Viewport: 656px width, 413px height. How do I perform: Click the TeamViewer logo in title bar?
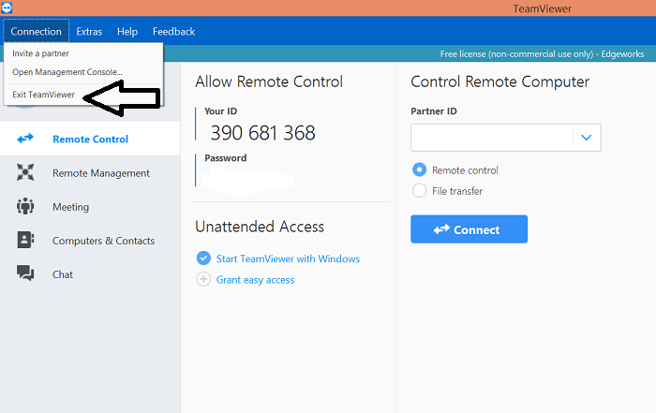coord(7,7)
